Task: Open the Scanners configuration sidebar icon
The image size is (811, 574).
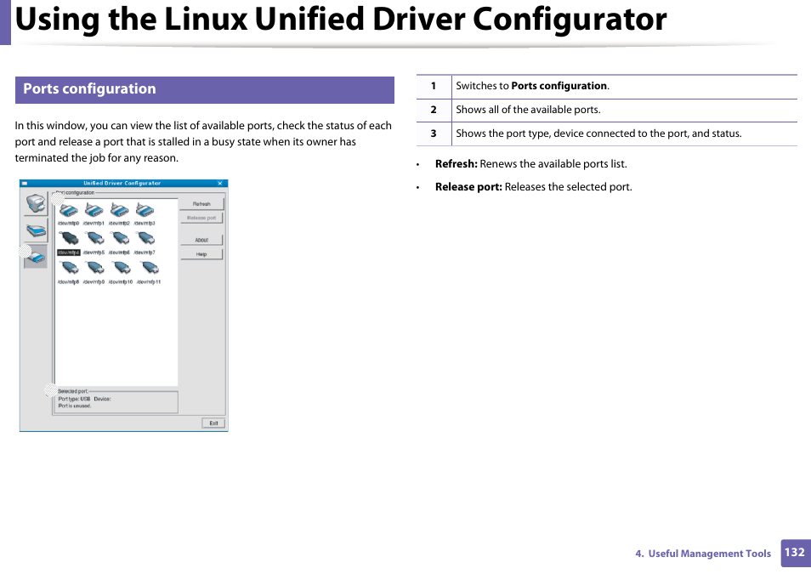Action: (37, 230)
